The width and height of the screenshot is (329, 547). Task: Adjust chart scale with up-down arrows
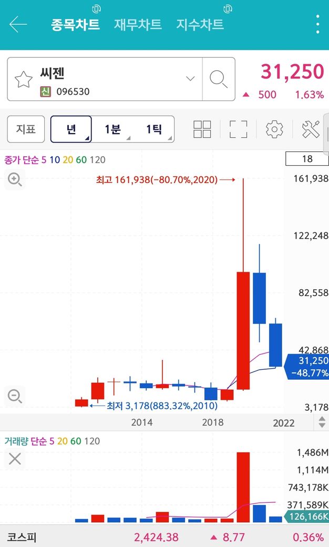(322, 422)
